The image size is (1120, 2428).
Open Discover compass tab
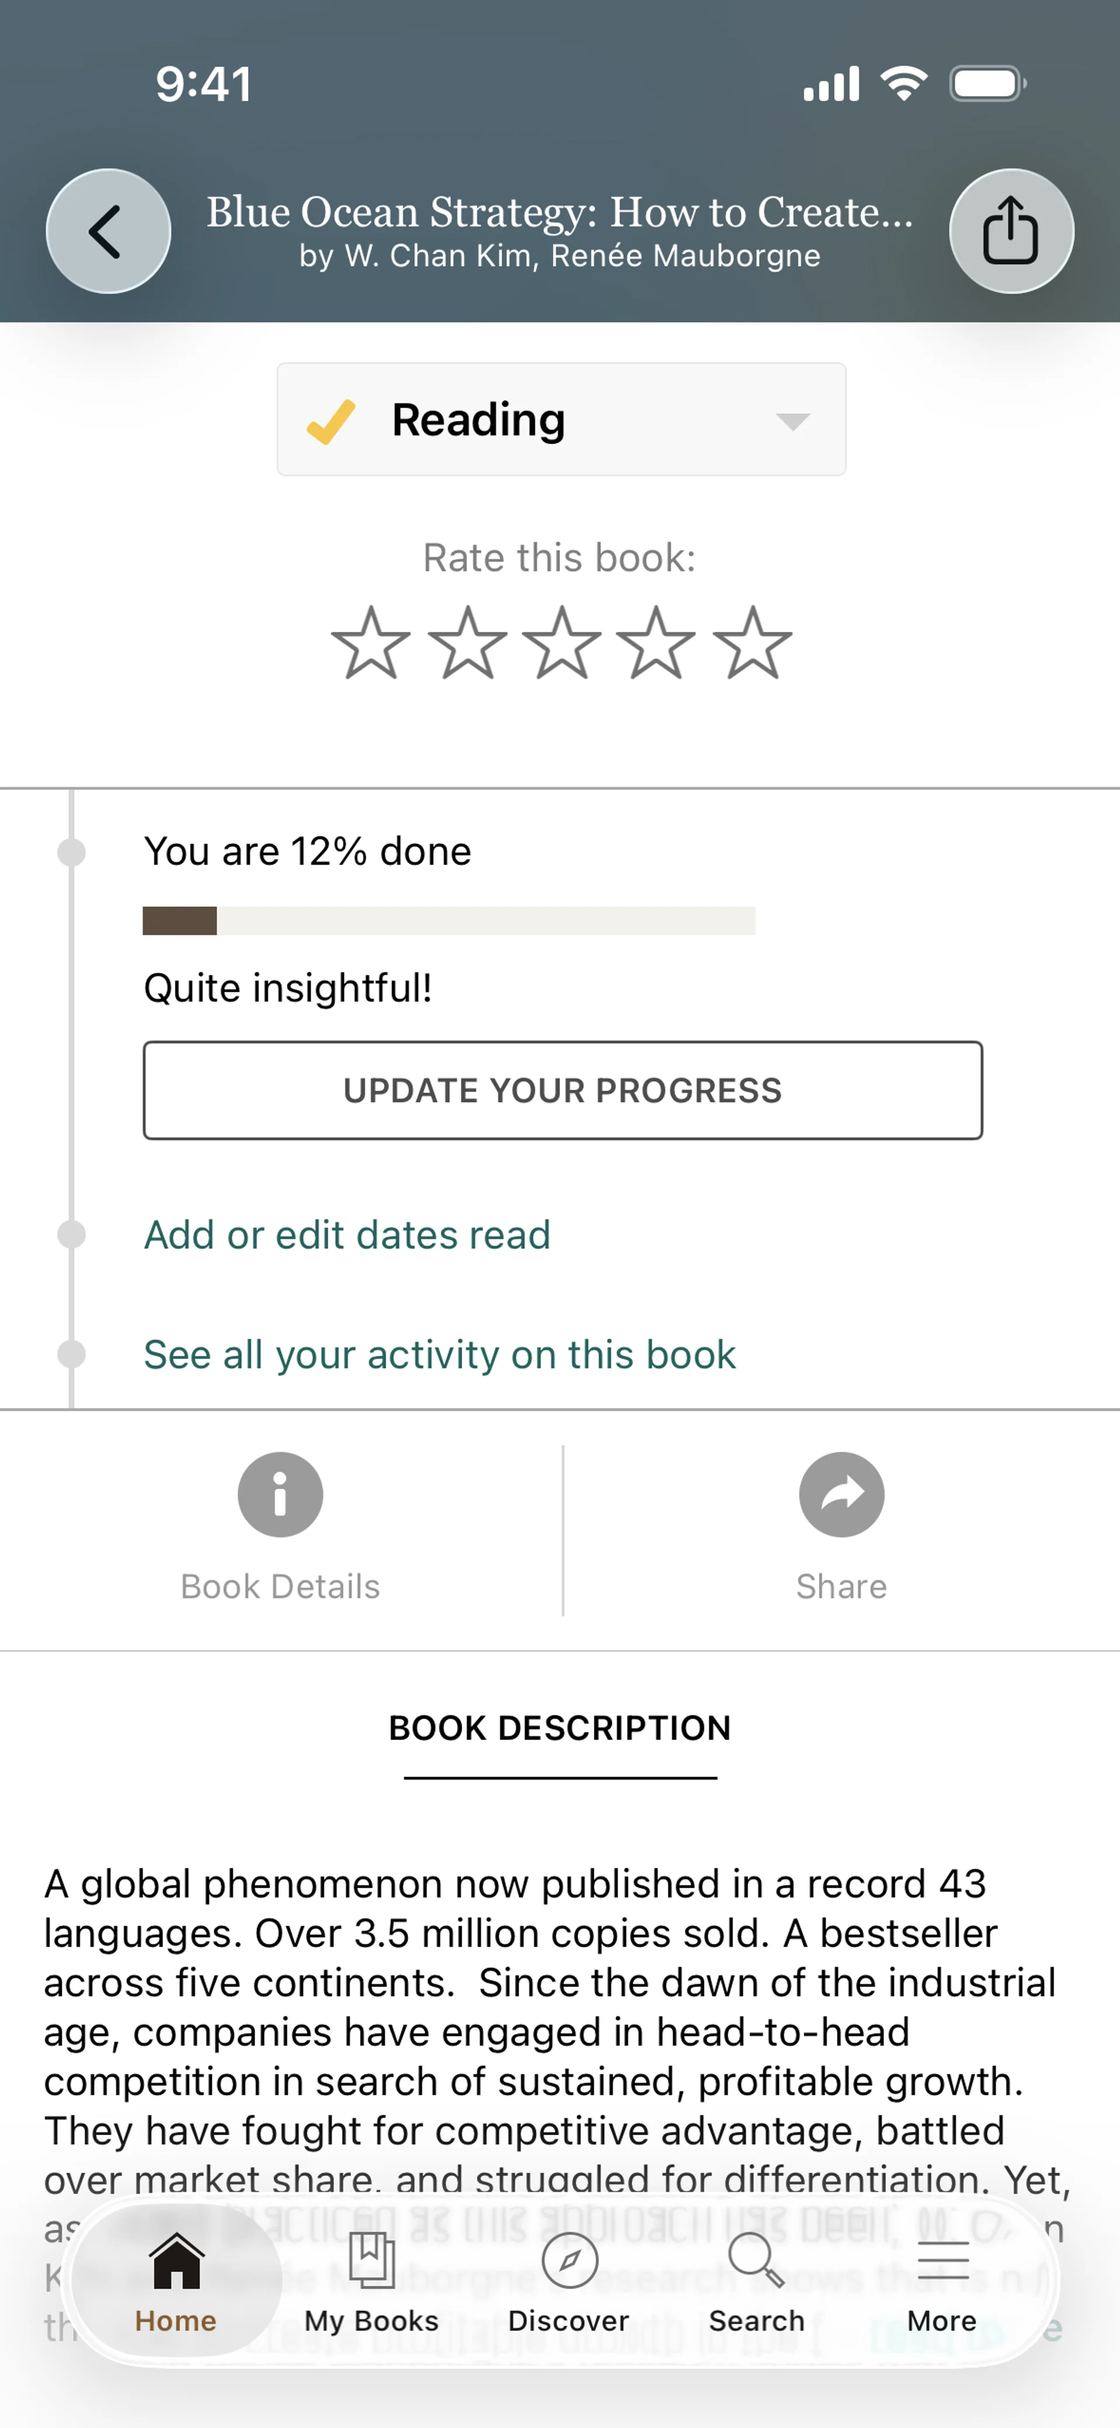point(569,2281)
